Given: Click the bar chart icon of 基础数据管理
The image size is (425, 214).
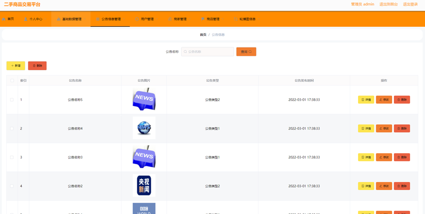Looking at the screenshot, I should 58,19.
